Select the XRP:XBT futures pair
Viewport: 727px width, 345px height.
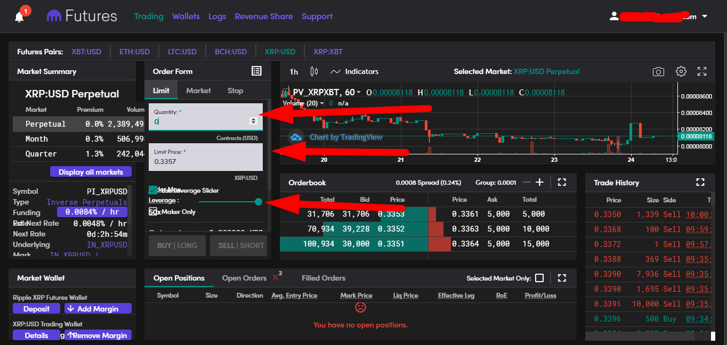click(x=328, y=52)
